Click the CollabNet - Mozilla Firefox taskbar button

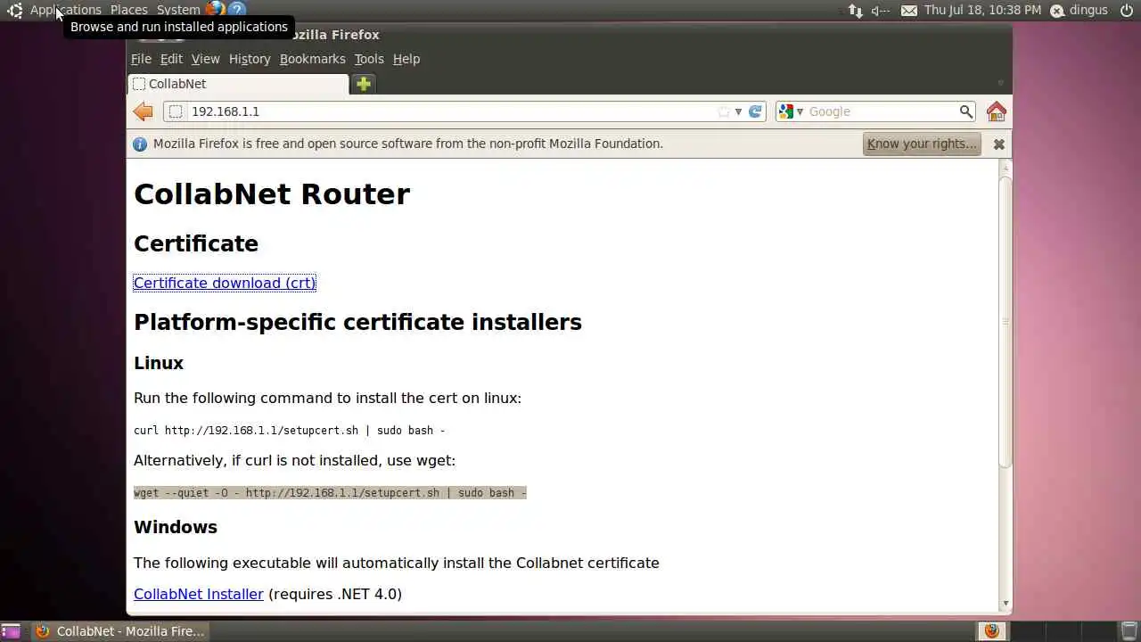tap(119, 631)
